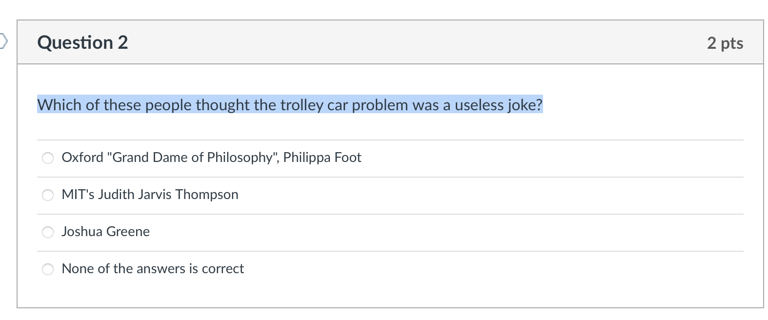
Task: Click the 'Joshua Greene' answer label text
Action: click(x=105, y=232)
